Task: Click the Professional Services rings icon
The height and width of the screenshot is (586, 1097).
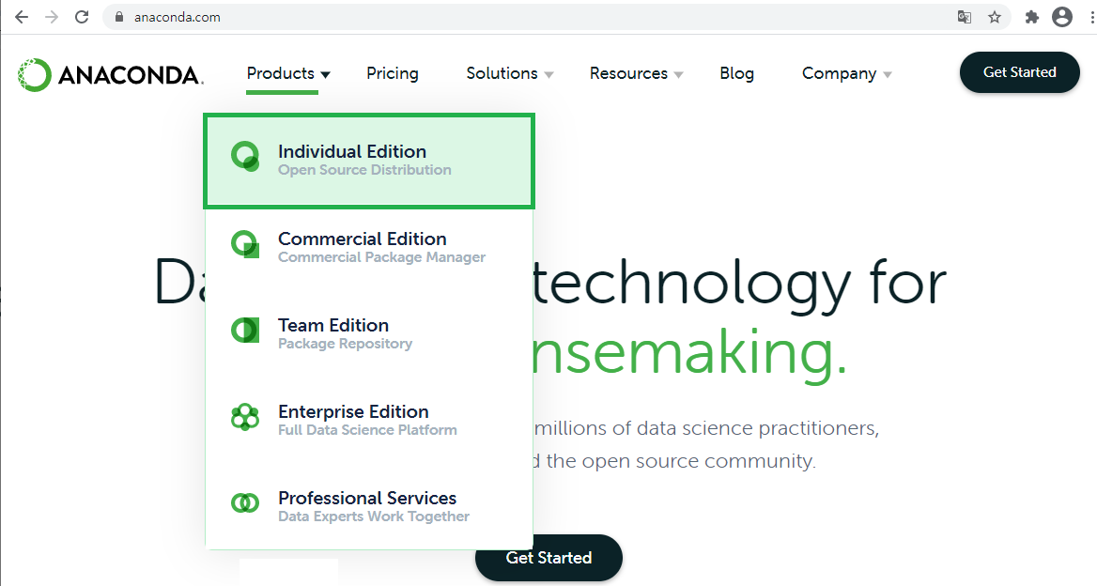Action: [245, 502]
